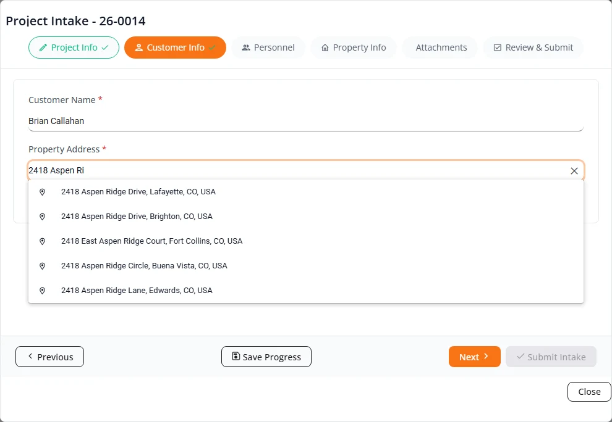Viewport: 612px width, 422px height.
Task: Open the Project Info step
Action: (x=74, y=48)
